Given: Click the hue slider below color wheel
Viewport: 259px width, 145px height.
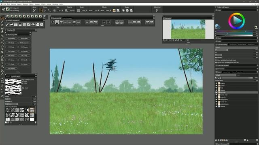Looking at the screenshot, I should (235, 31).
